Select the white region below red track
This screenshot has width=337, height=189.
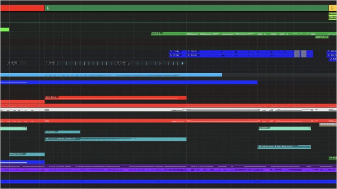pos(168,110)
